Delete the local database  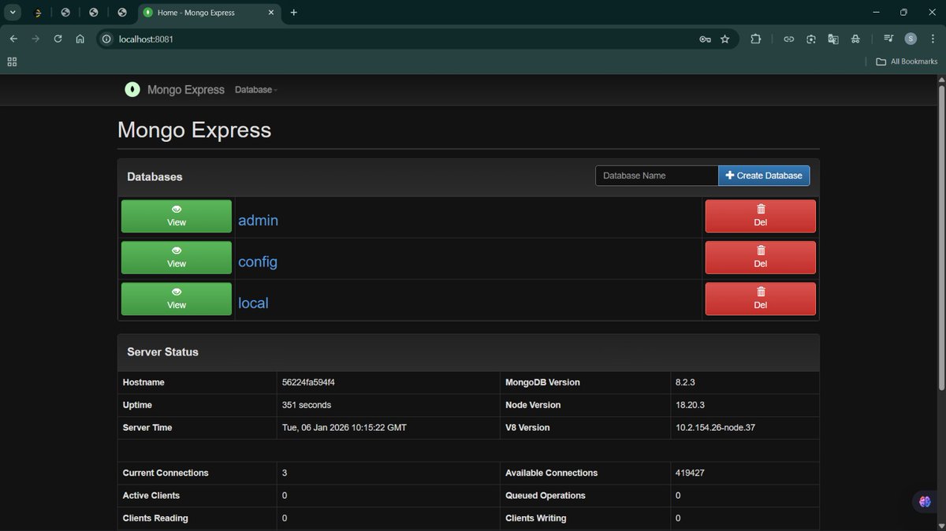[x=761, y=299]
